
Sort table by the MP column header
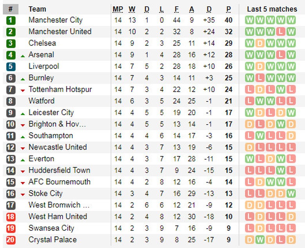[x=118, y=9]
